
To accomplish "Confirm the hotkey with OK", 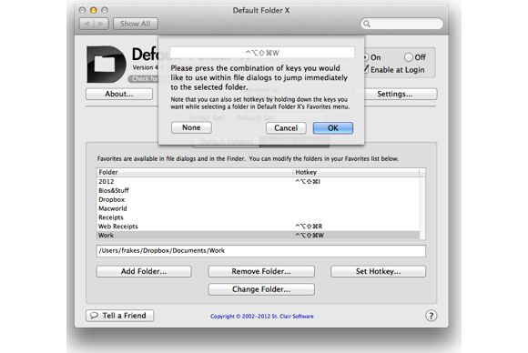I will pos(333,128).
